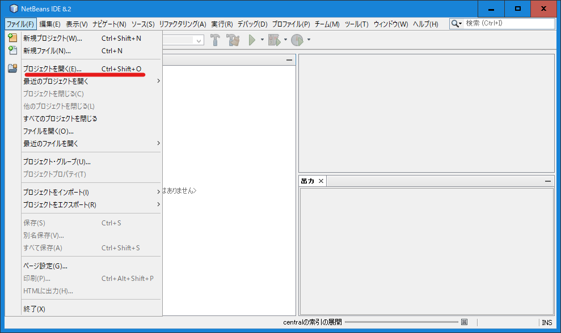Cancel the central index progress task
The width and height of the screenshot is (561, 333).
click(464, 322)
